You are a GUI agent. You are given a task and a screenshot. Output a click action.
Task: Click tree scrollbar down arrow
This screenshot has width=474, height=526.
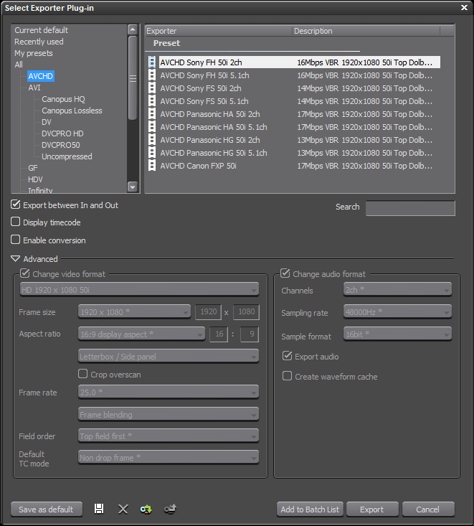pos(133,187)
